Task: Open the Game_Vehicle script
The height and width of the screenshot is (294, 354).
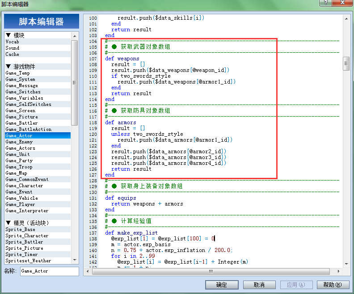Action: pos(38,198)
